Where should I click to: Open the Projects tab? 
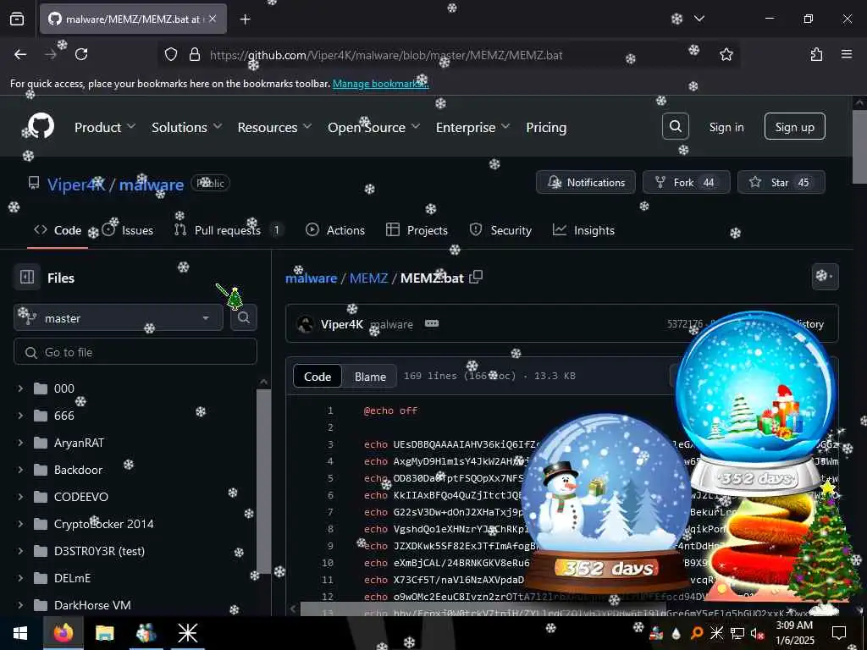click(417, 230)
